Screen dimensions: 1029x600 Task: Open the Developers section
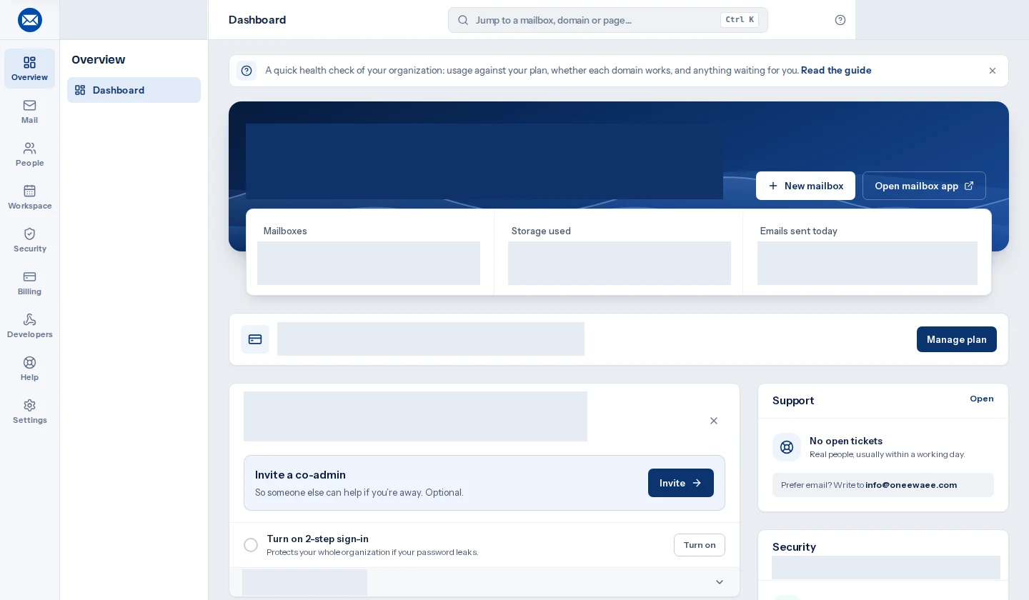(29, 326)
